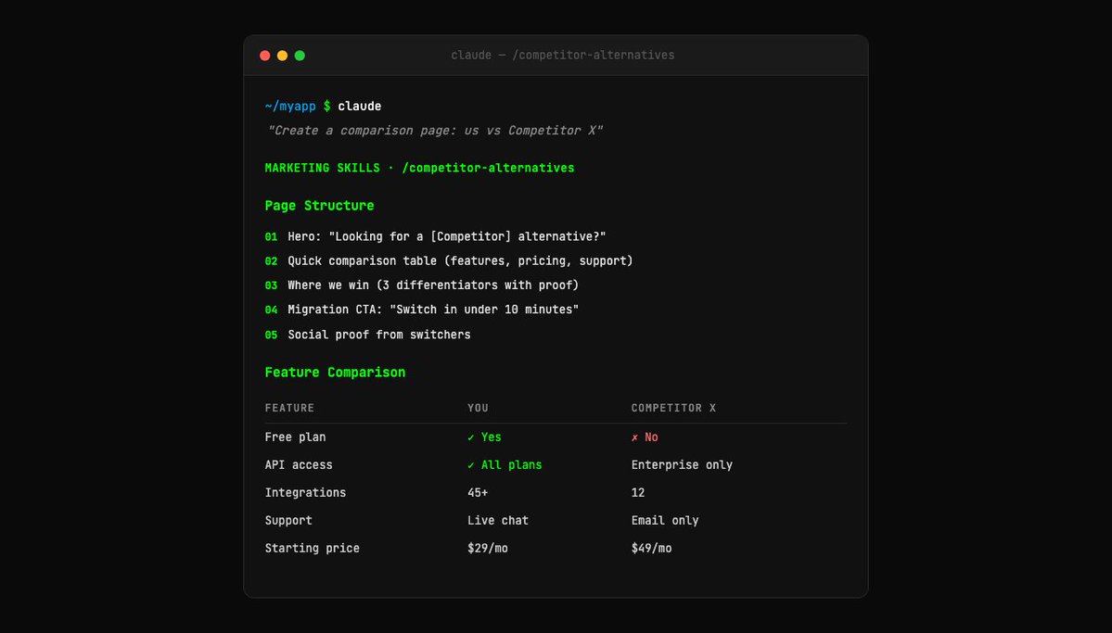Click the '~/myapp' prompt path

290,107
